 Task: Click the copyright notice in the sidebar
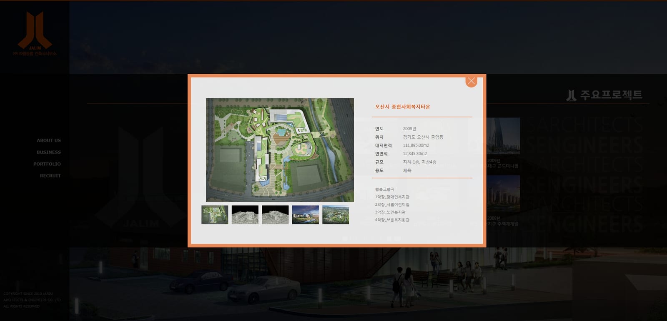tap(32, 300)
